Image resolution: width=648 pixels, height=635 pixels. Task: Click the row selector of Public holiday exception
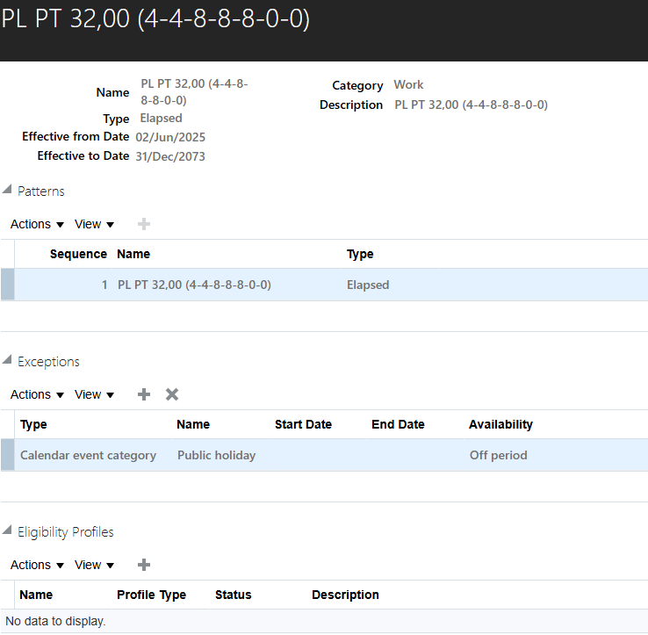point(7,455)
